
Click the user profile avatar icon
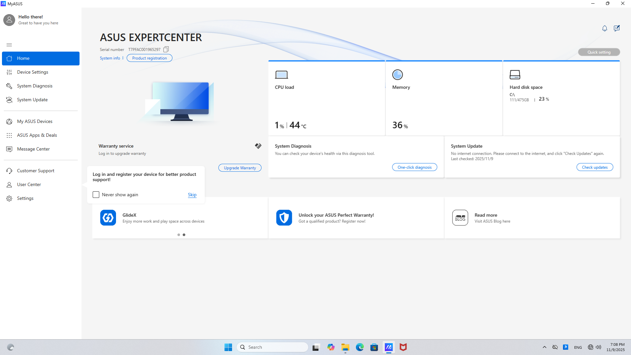[x=9, y=20]
